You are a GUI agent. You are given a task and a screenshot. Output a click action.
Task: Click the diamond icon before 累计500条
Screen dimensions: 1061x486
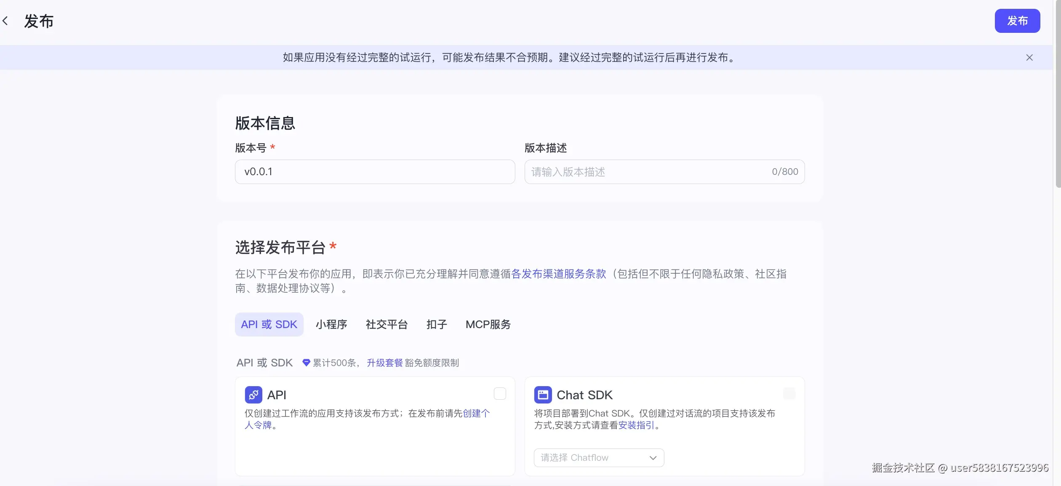(x=306, y=363)
